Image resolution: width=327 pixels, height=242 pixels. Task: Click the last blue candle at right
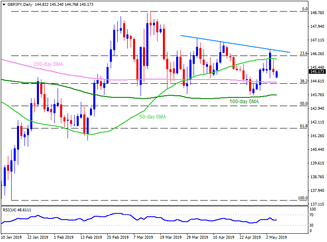tap(277, 74)
